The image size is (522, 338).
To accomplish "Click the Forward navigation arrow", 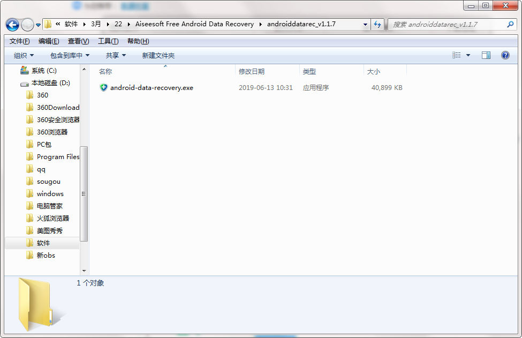I will click(27, 25).
